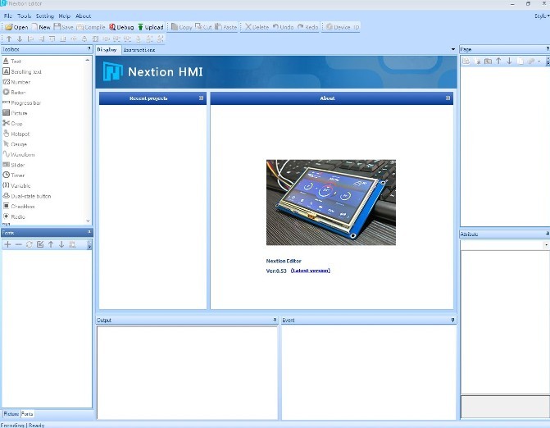Click the align left icon
Screen dimensions: 550x428
click(30, 39)
